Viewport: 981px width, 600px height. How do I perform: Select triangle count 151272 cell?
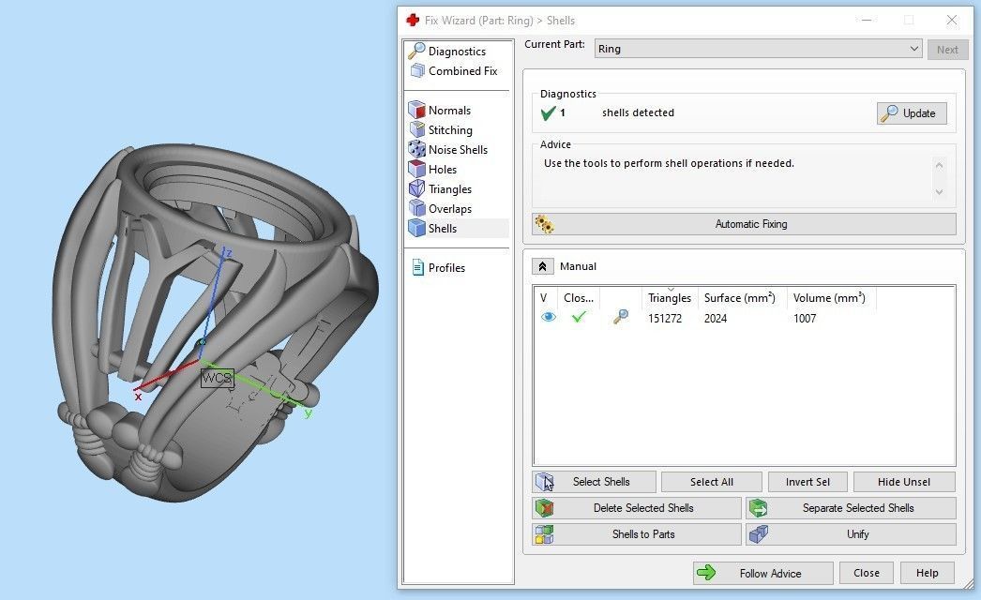tap(665, 319)
